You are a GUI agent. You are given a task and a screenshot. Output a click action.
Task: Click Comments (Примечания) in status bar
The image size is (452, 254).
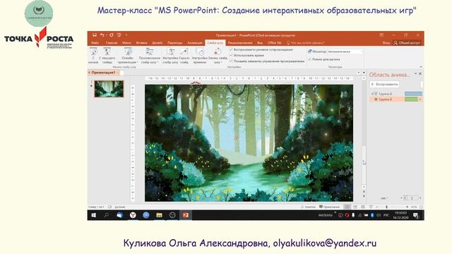[329, 207]
